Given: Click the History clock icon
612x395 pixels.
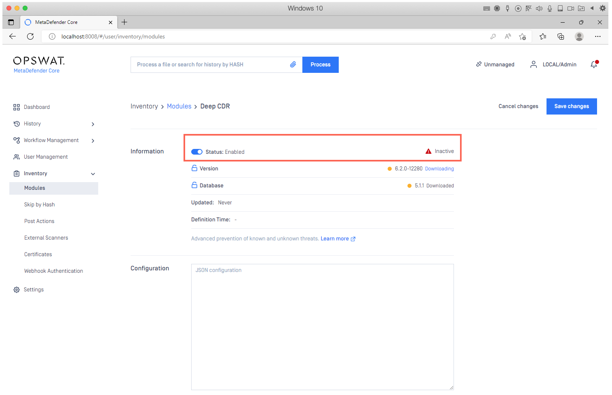Looking at the screenshot, I should pyautogui.click(x=17, y=124).
